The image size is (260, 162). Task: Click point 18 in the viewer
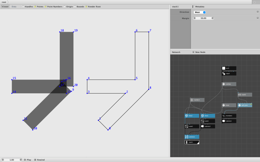point(60,32)
